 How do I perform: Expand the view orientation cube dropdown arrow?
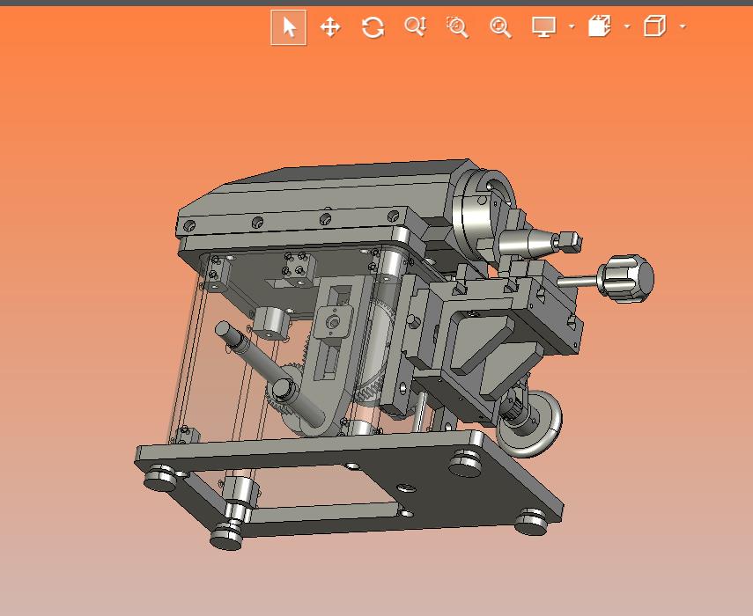click(x=683, y=26)
